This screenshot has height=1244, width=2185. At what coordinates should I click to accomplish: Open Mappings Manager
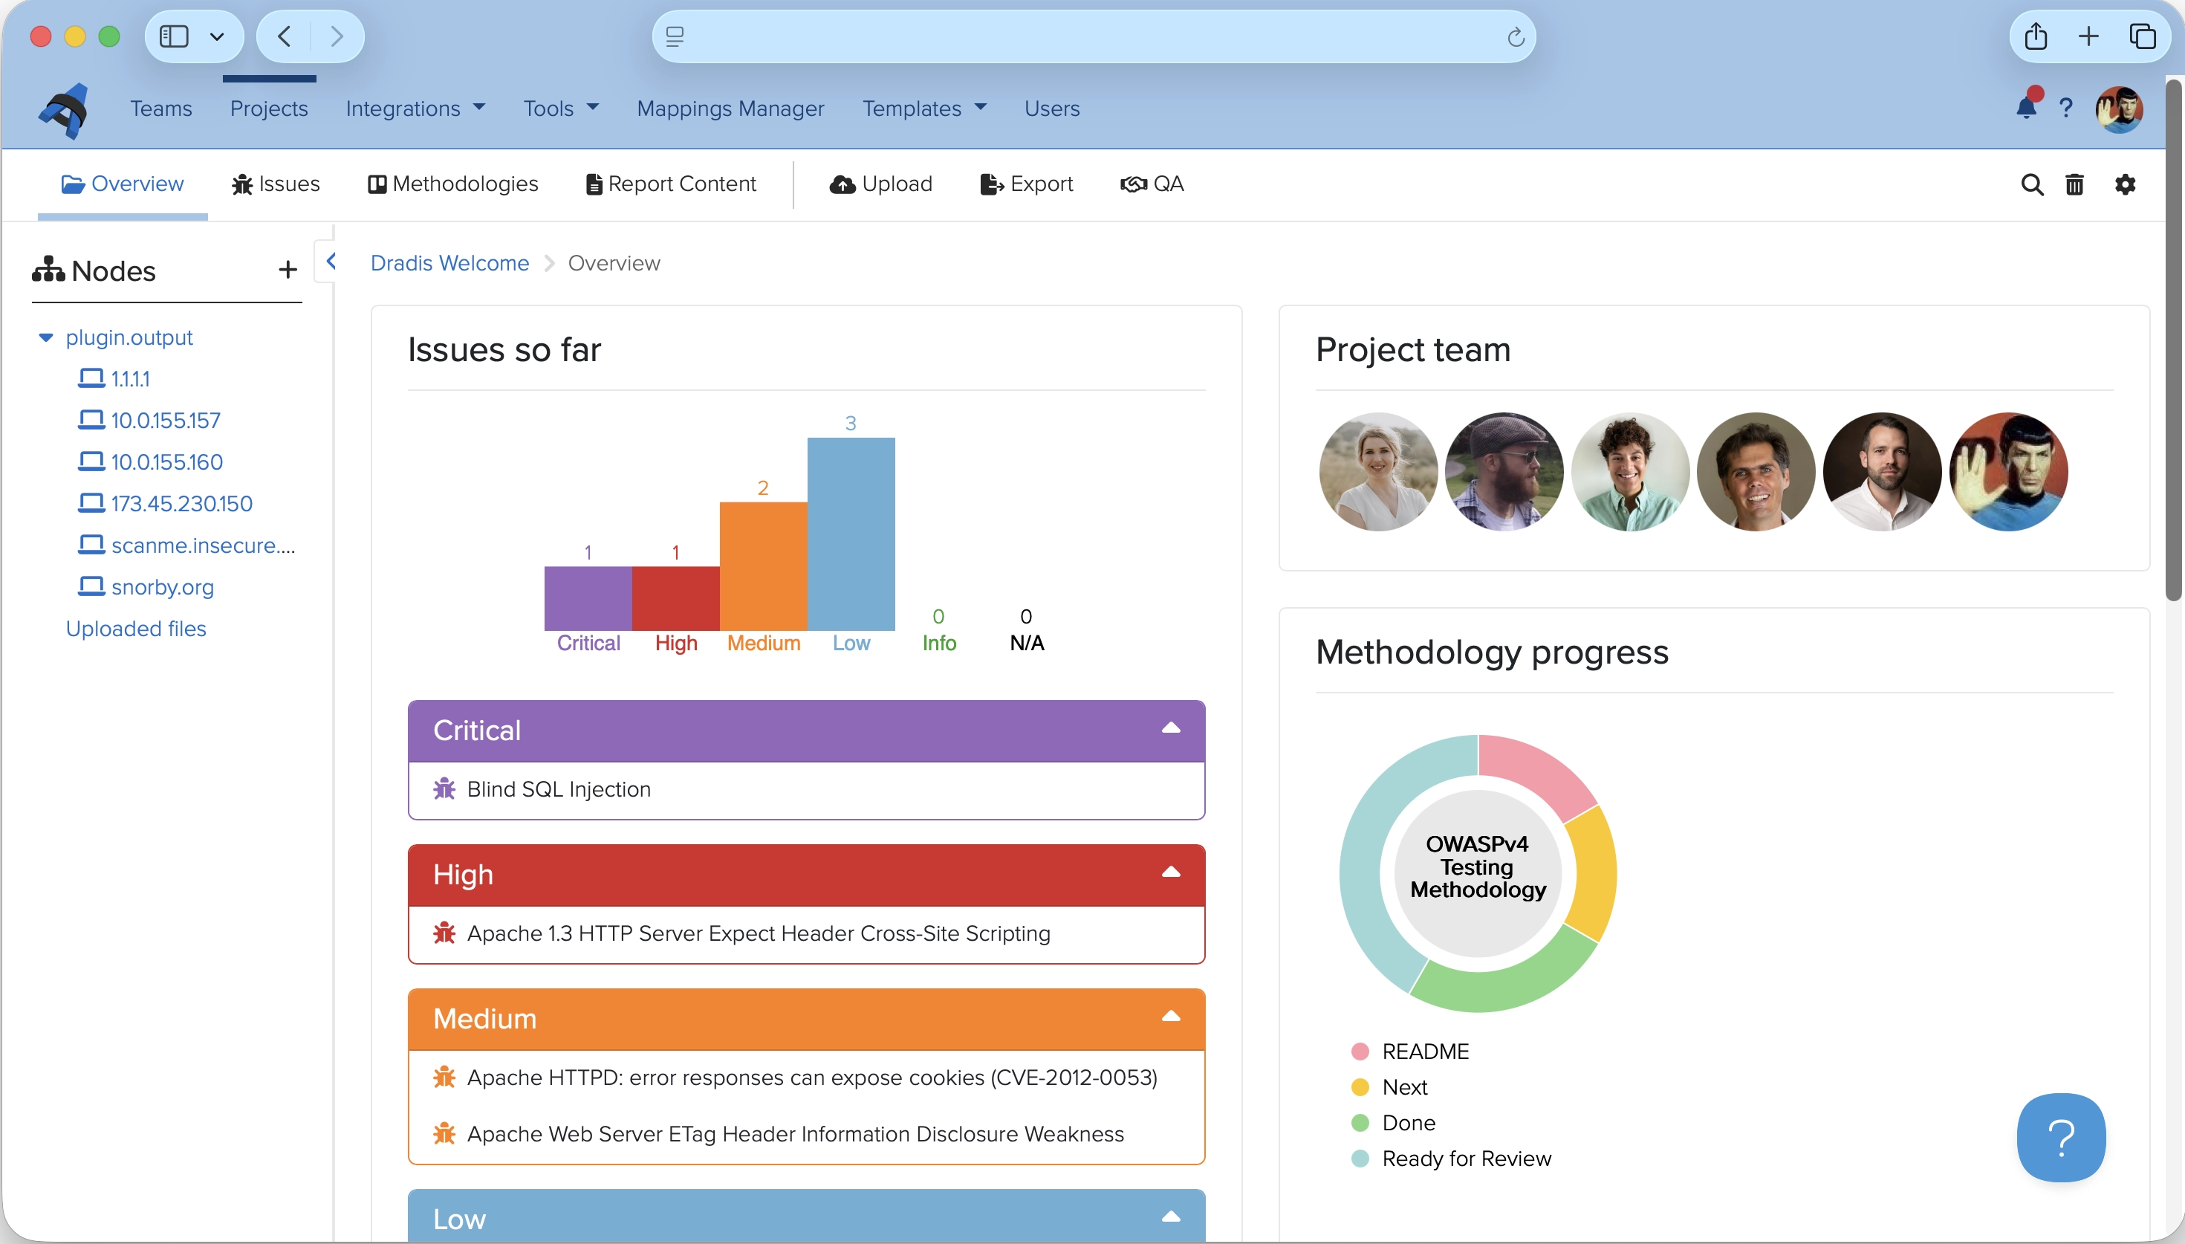pyautogui.click(x=730, y=108)
